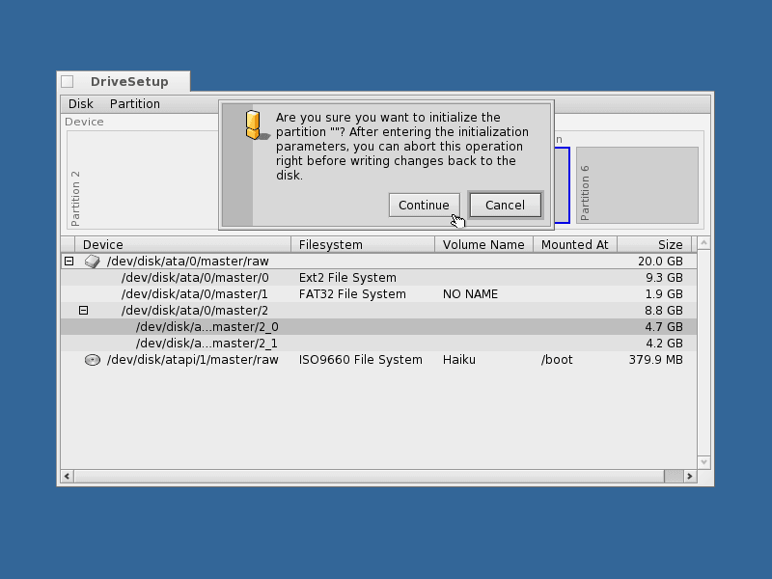
Task: Click the Size column header
Action: (x=654, y=245)
